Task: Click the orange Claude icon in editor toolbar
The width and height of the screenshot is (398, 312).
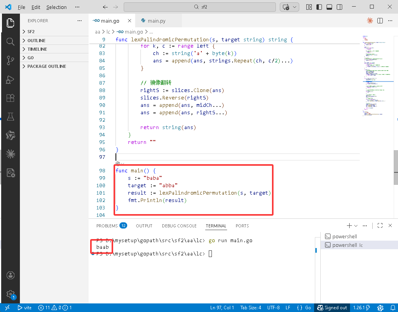Action: pyautogui.click(x=370, y=21)
